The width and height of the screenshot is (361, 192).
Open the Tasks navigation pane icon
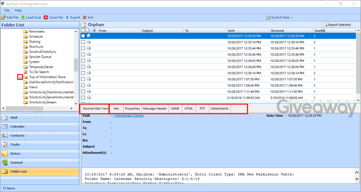[5, 144]
